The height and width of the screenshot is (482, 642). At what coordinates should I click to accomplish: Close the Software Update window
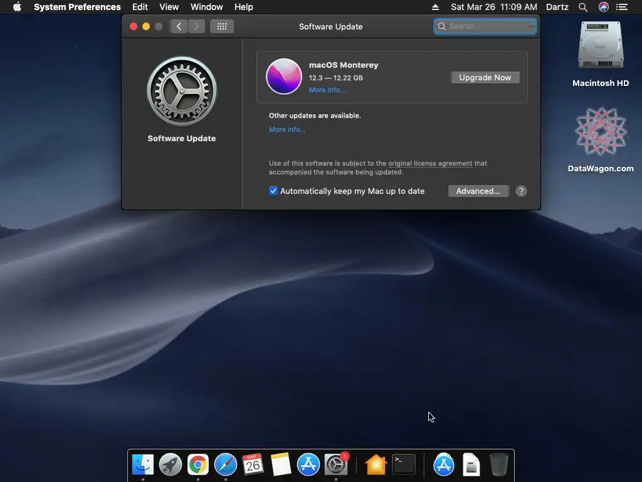point(134,26)
